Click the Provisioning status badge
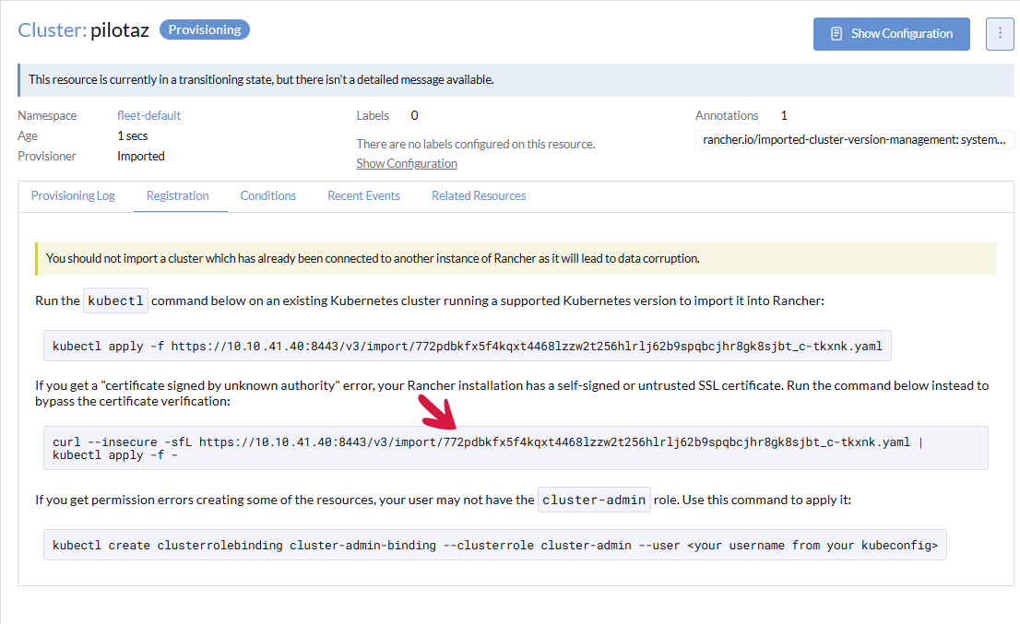Image resolution: width=1020 pixels, height=624 pixels. click(x=204, y=30)
